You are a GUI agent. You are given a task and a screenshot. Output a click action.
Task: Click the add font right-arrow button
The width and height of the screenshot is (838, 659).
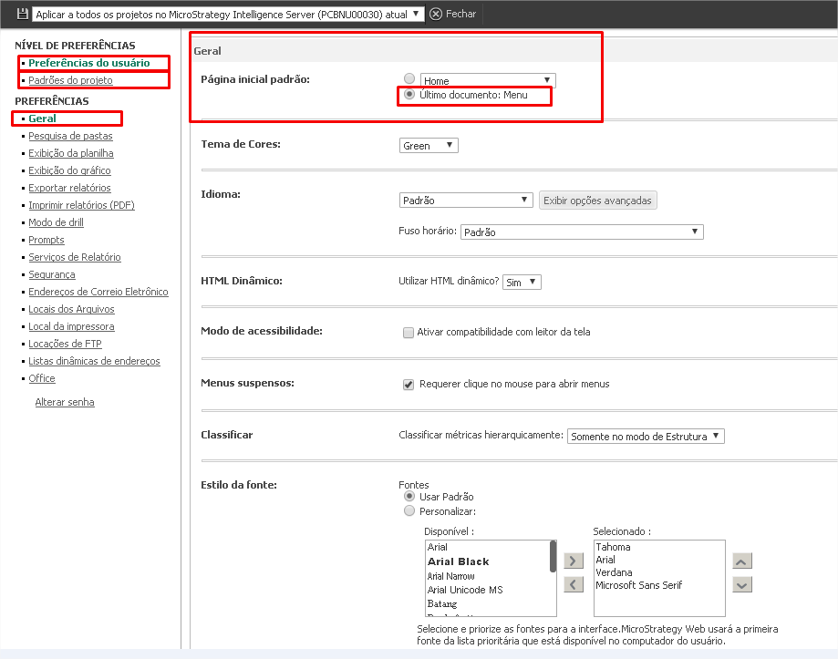tap(574, 561)
